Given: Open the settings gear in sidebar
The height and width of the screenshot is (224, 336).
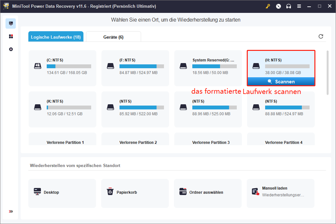Looking at the screenshot, I should (x=11, y=49).
